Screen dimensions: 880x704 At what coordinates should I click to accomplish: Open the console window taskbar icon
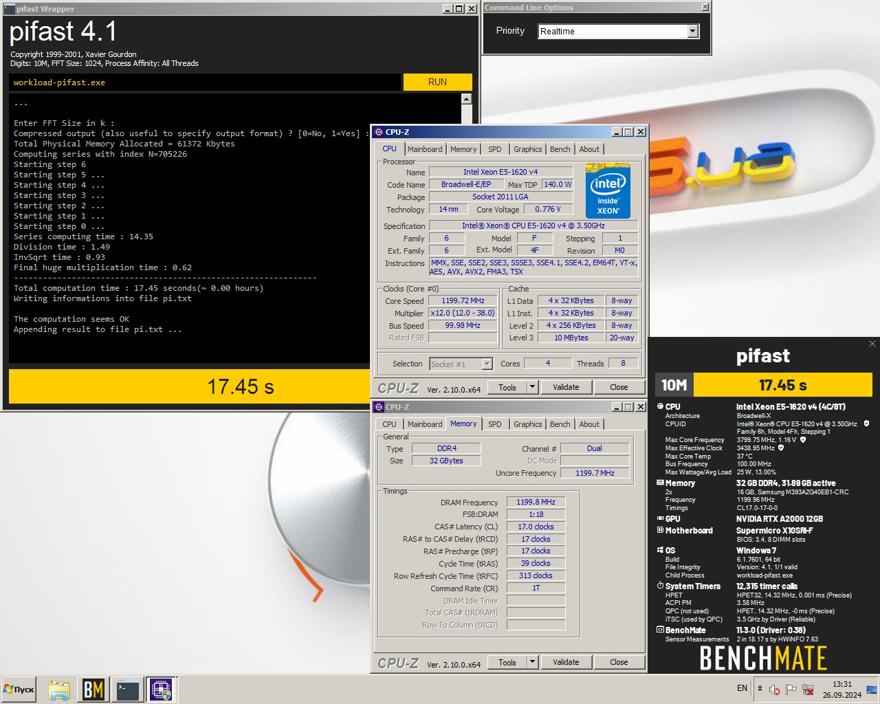click(128, 690)
